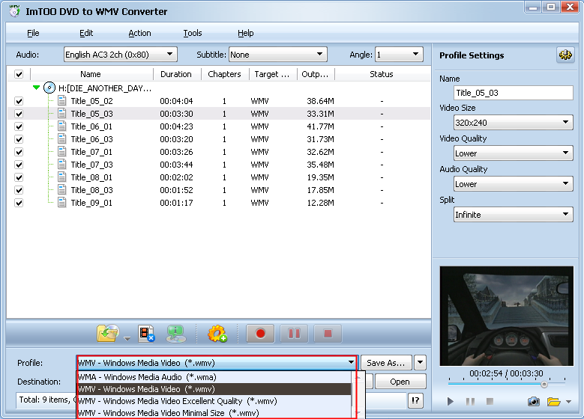Sort list by Chapters column header

click(x=225, y=74)
